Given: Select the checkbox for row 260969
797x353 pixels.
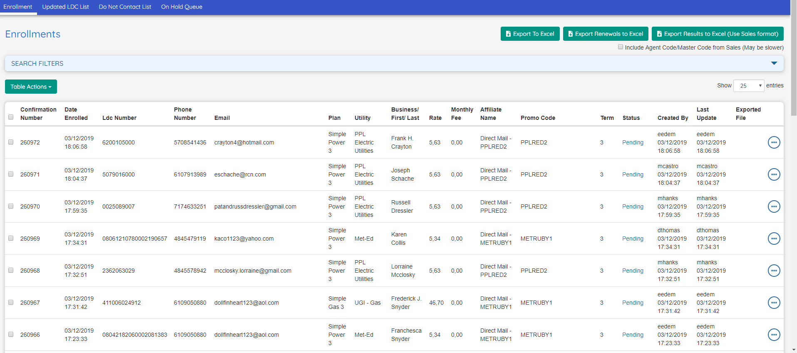Looking at the screenshot, I should 11,238.
